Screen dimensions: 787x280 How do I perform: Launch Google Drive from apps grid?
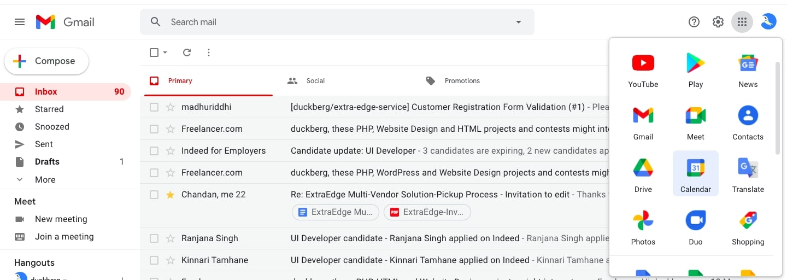coord(643,173)
